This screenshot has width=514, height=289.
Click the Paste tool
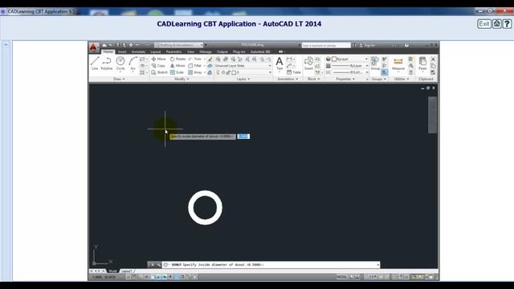(x=422, y=63)
